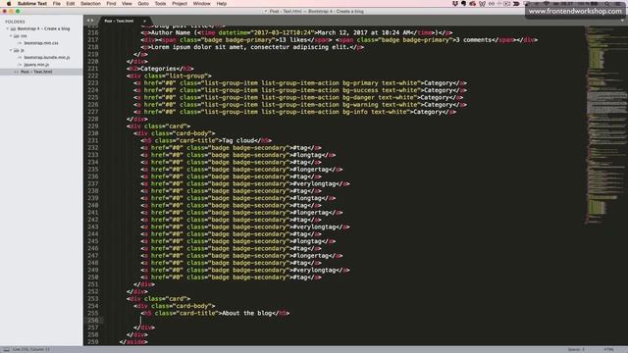Open the Tools menu
This screenshot has height=353, width=628.
(x=160, y=4)
